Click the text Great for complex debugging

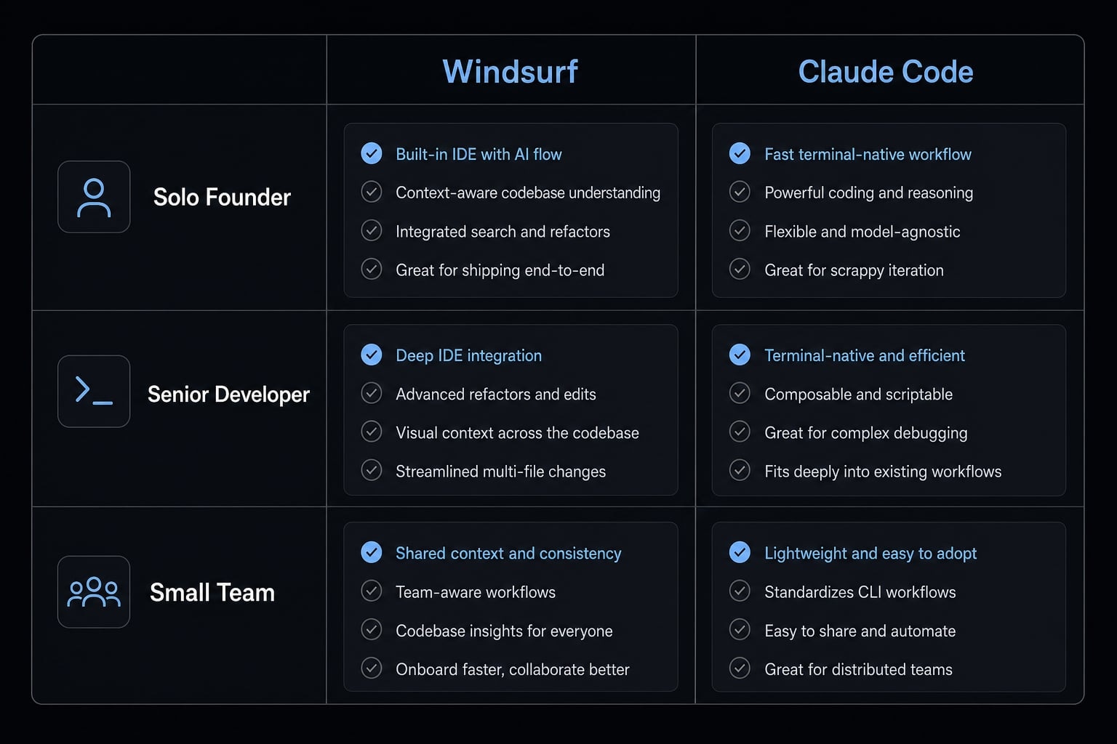click(865, 433)
